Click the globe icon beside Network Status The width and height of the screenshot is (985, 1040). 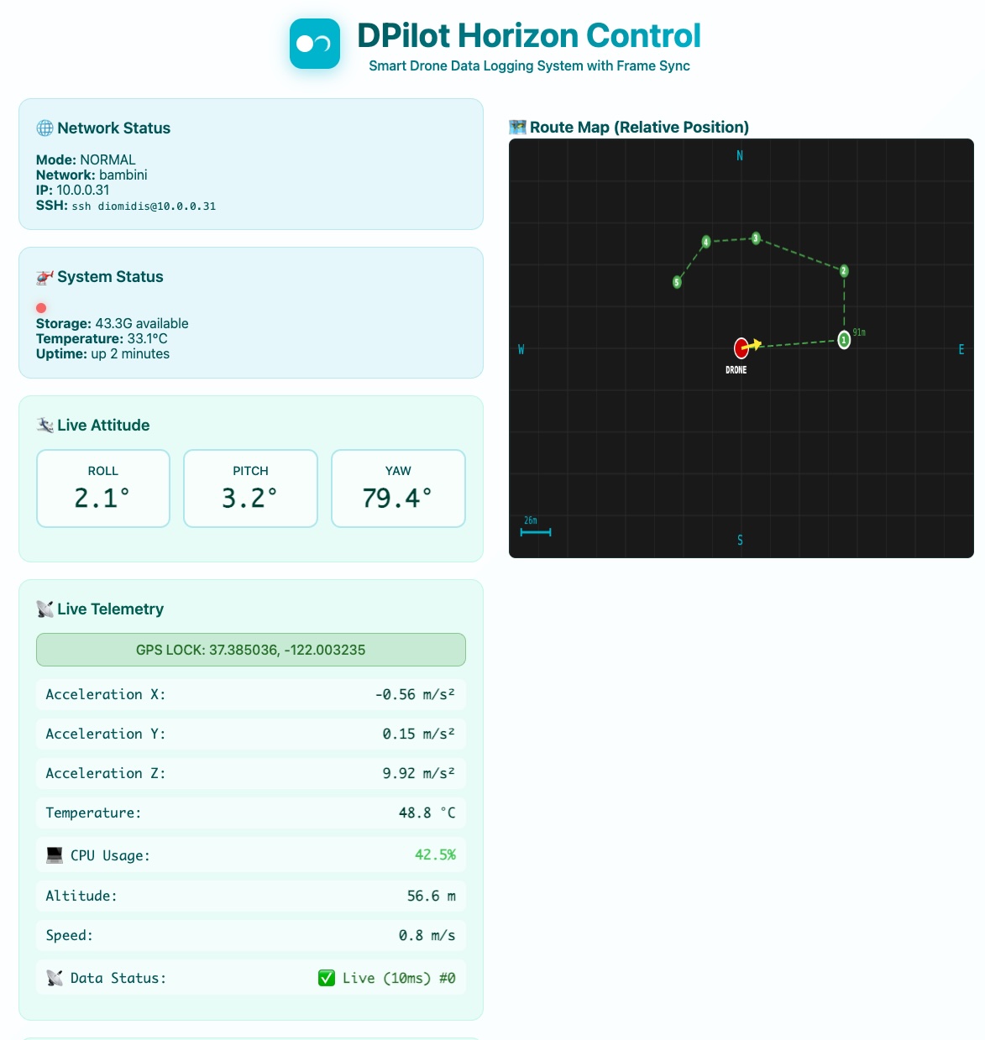(x=43, y=128)
